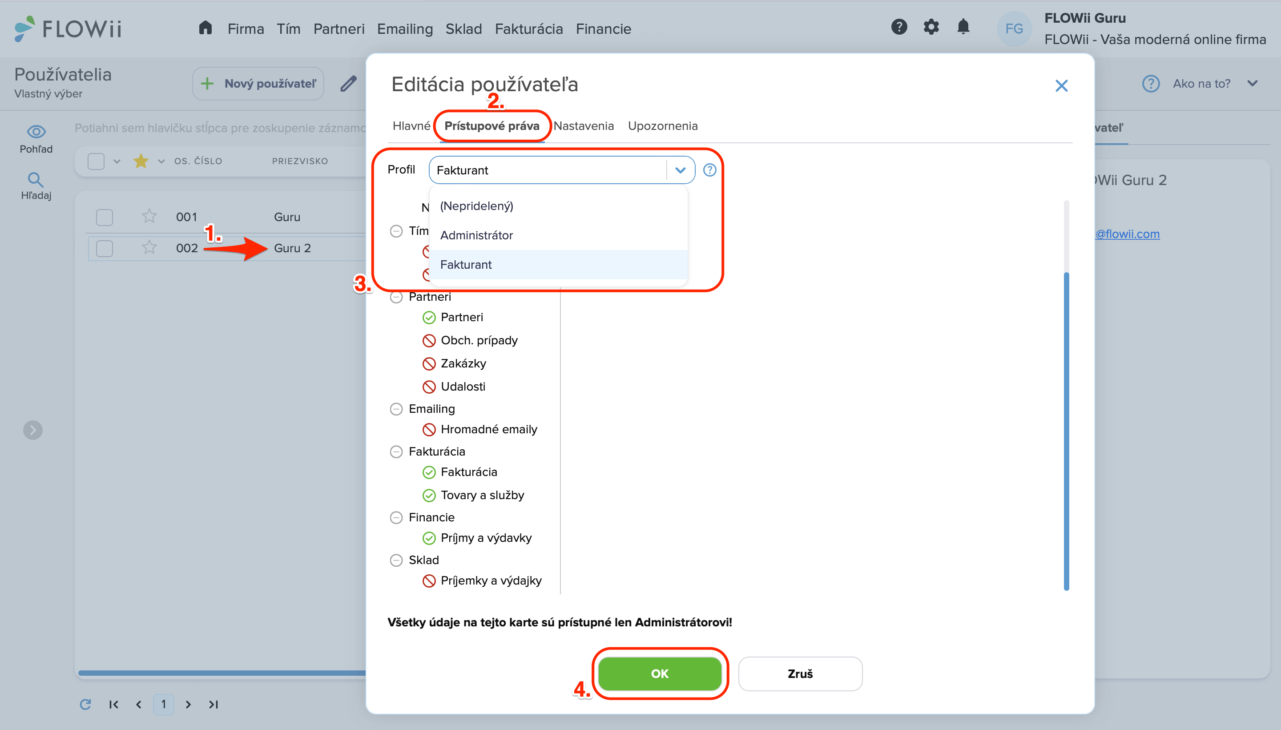Click Nový používateľ button

coord(258,83)
